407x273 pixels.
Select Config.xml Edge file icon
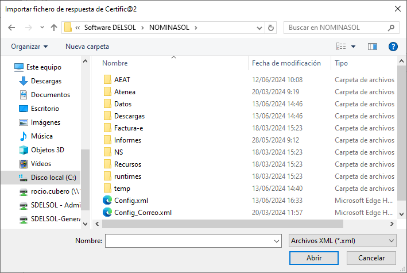(x=107, y=200)
